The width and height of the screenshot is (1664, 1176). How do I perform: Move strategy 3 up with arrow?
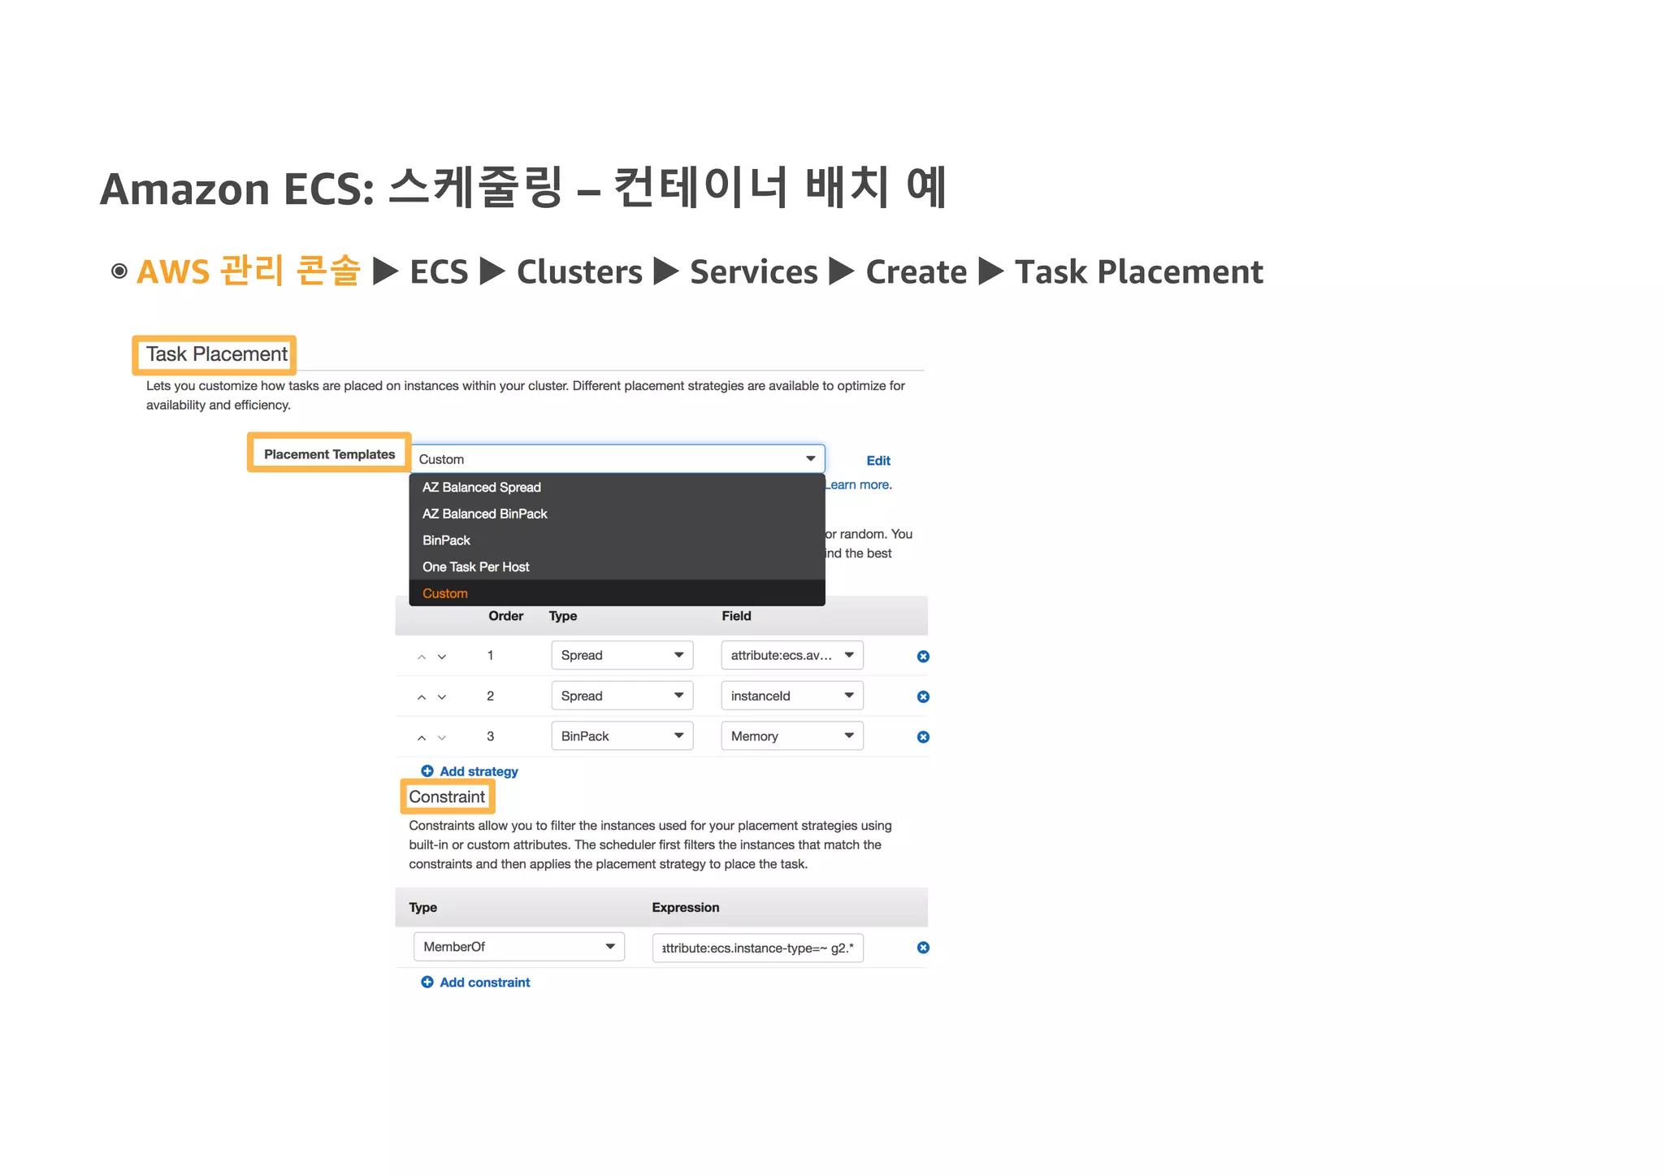[422, 738]
